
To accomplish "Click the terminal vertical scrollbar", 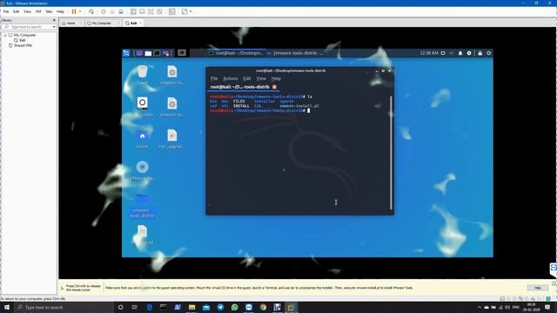I will pyautogui.click(x=391, y=153).
